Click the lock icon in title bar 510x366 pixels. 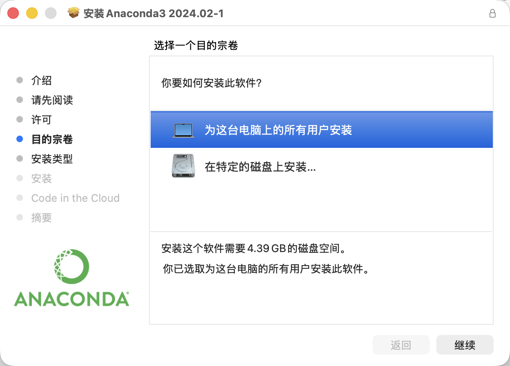492,13
